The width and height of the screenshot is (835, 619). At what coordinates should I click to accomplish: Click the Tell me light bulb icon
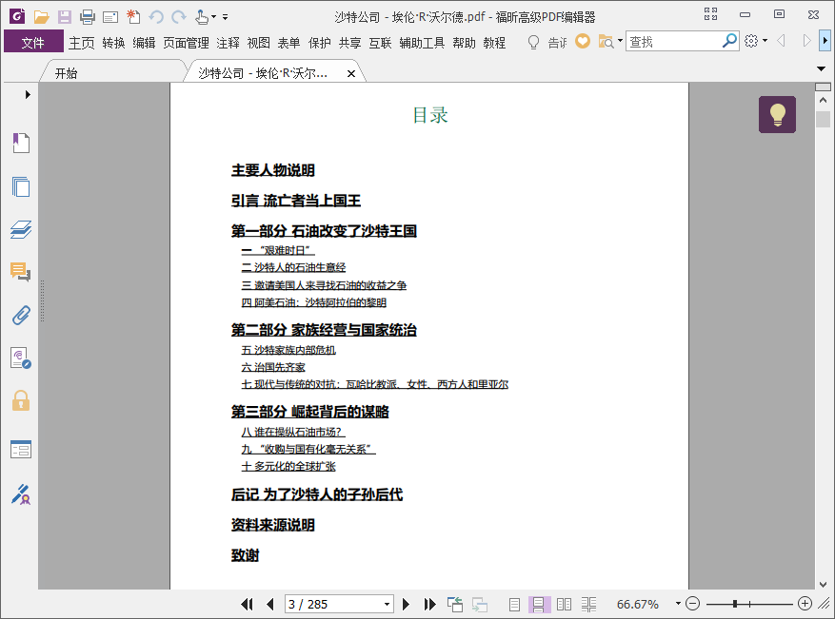click(x=533, y=42)
